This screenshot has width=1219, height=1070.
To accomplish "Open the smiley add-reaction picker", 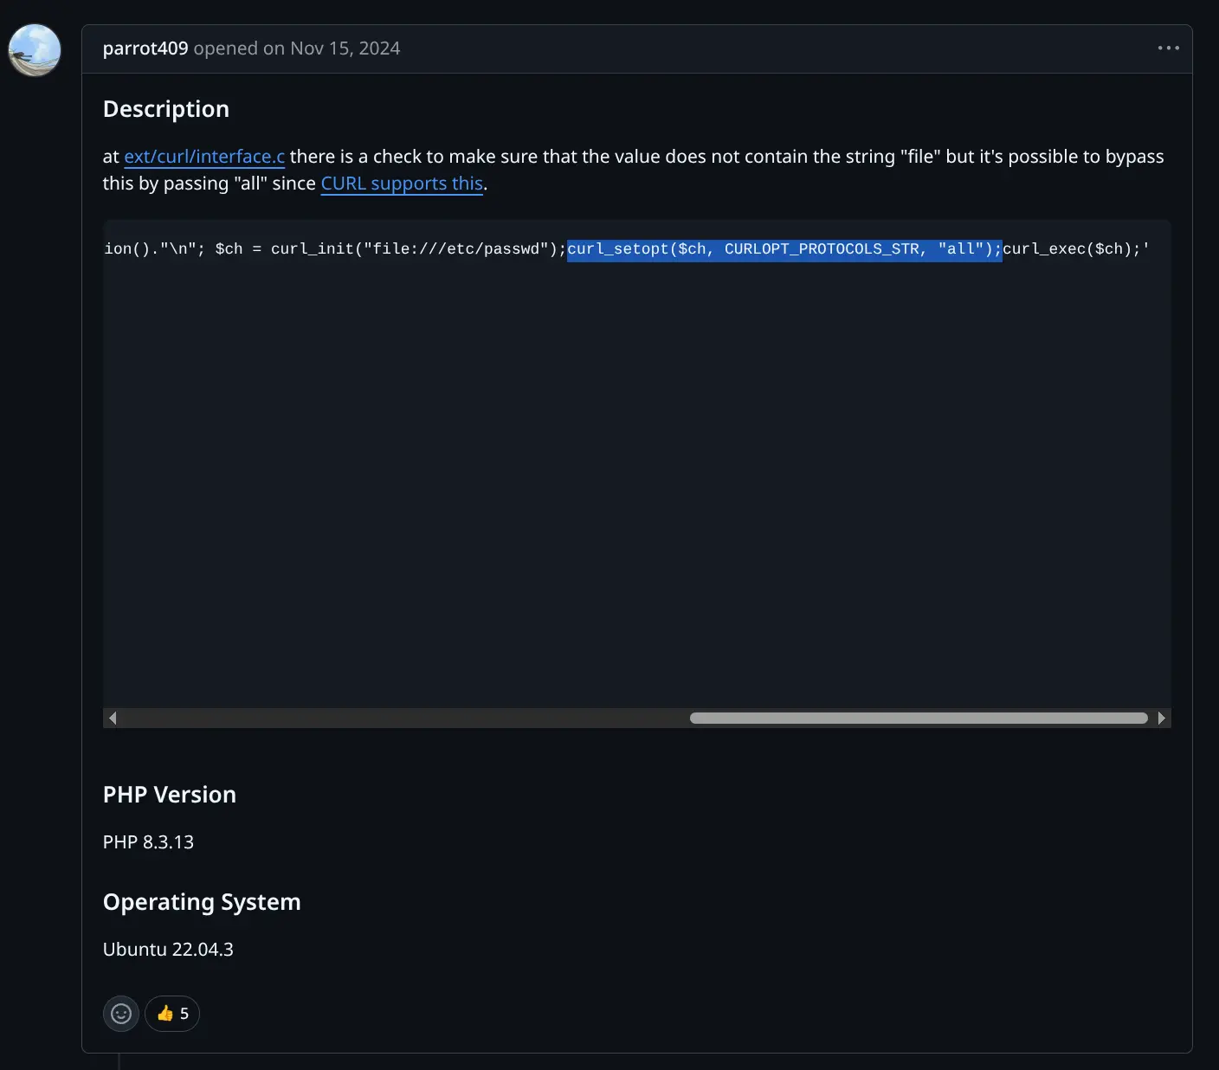I will click(x=121, y=1014).
